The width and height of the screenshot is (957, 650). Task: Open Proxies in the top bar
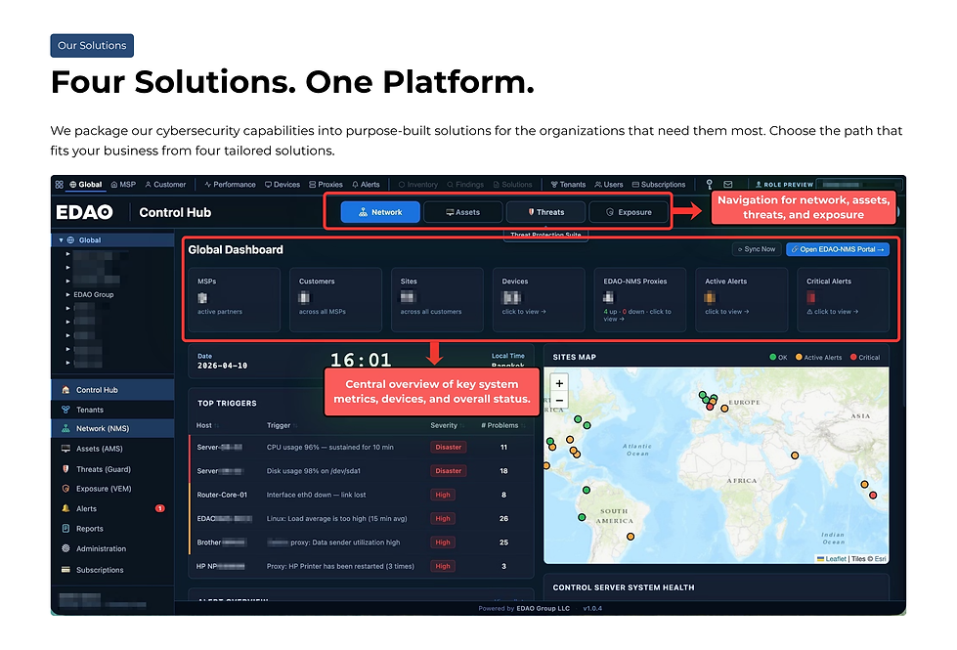[326, 185]
